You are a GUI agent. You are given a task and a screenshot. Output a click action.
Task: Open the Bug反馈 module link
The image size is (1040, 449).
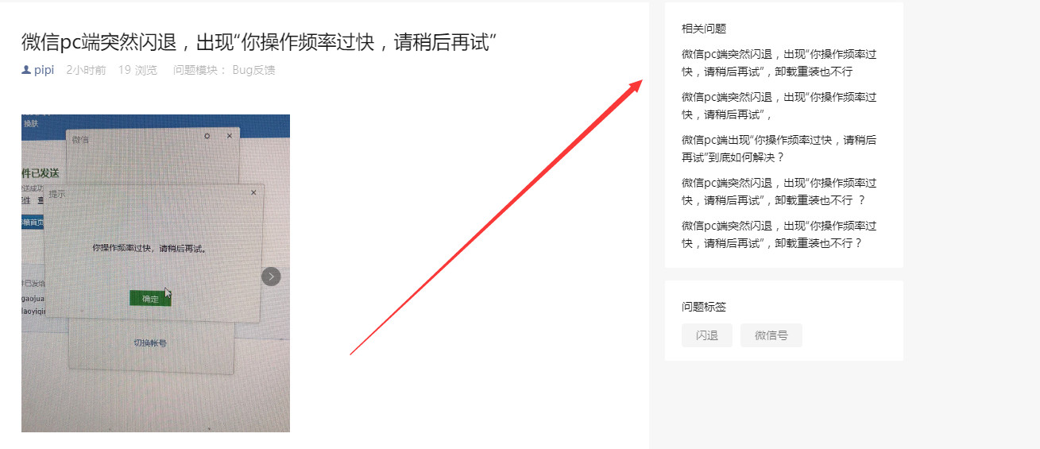click(x=253, y=70)
